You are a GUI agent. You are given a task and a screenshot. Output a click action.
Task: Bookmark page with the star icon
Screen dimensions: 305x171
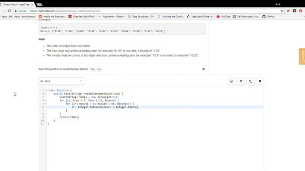tap(282, 11)
